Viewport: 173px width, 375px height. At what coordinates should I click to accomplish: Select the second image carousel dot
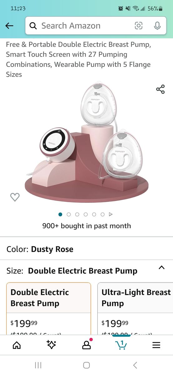coord(69,214)
